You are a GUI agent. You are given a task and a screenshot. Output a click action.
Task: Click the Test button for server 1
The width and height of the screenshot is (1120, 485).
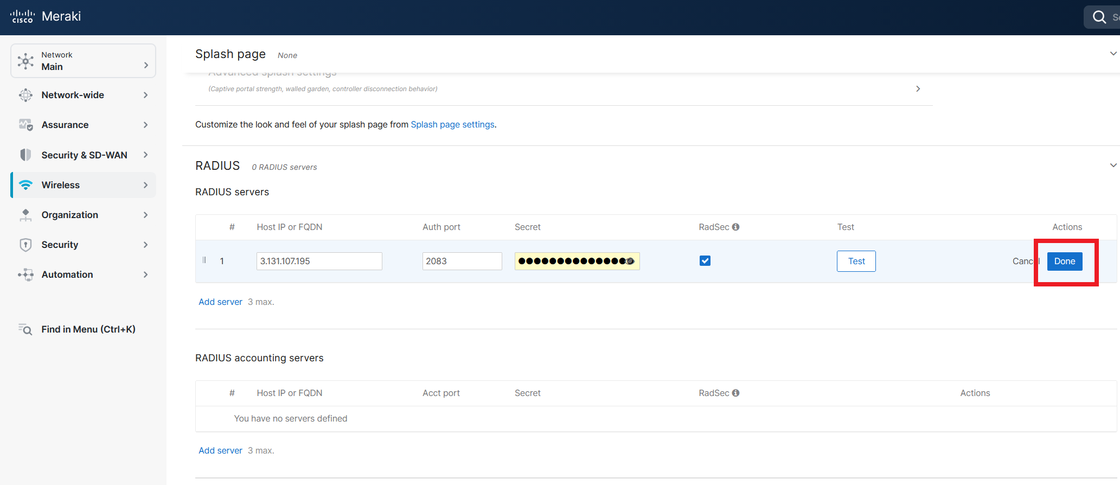856,261
